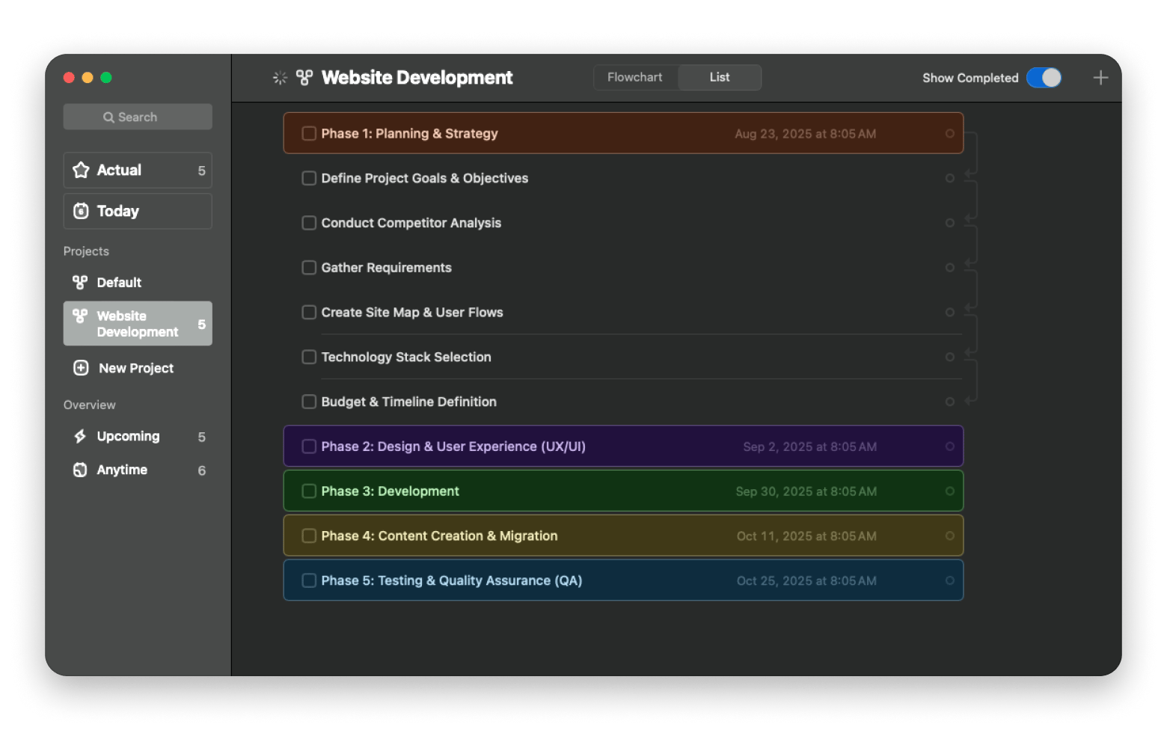1167x736 pixels.
Task: Click circle marker on Phase 5 row
Action: point(950,580)
